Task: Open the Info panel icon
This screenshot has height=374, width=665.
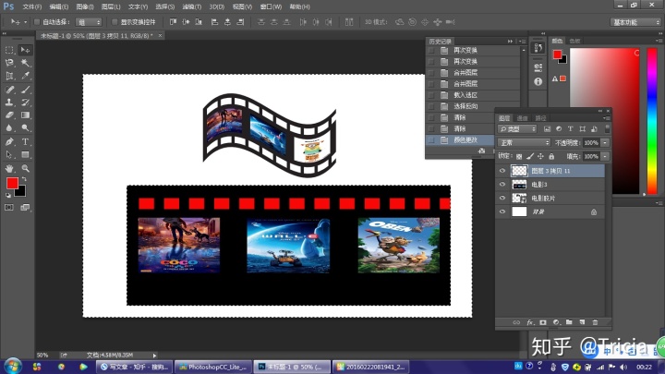Action: 538,81
